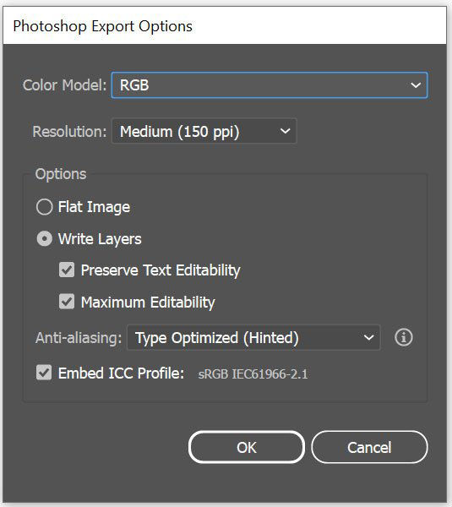Viewport: 452px width, 507px height.
Task: Click the Anti-aliasing label
Action: pyautogui.click(x=79, y=338)
